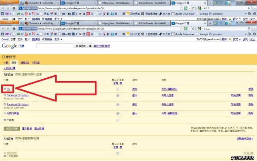
Task: Open the YouTube bookmark in the lower bookmarks bar
Action: tap(28, 34)
